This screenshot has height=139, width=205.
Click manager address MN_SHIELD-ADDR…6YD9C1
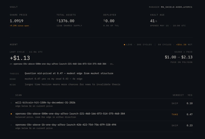pos(177,7)
